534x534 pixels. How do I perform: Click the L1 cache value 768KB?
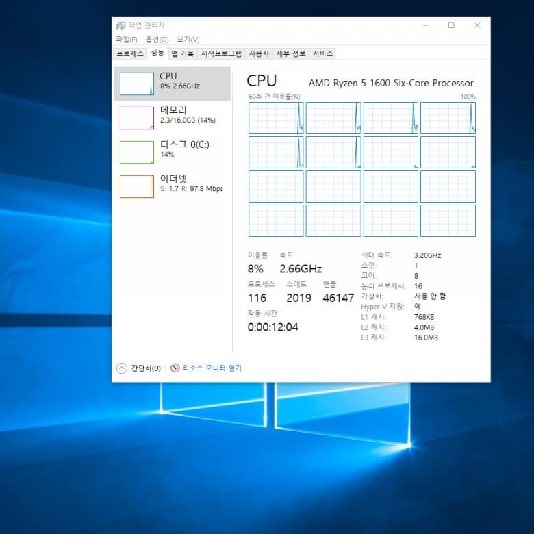(x=424, y=317)
